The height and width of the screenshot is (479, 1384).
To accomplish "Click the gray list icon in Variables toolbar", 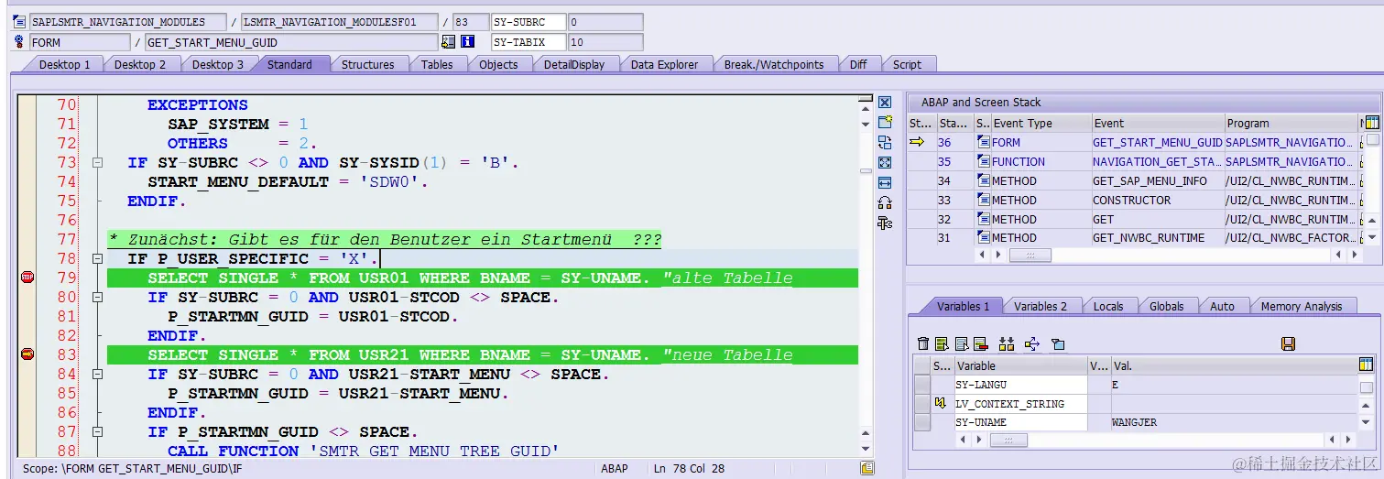I will (961, 343).
